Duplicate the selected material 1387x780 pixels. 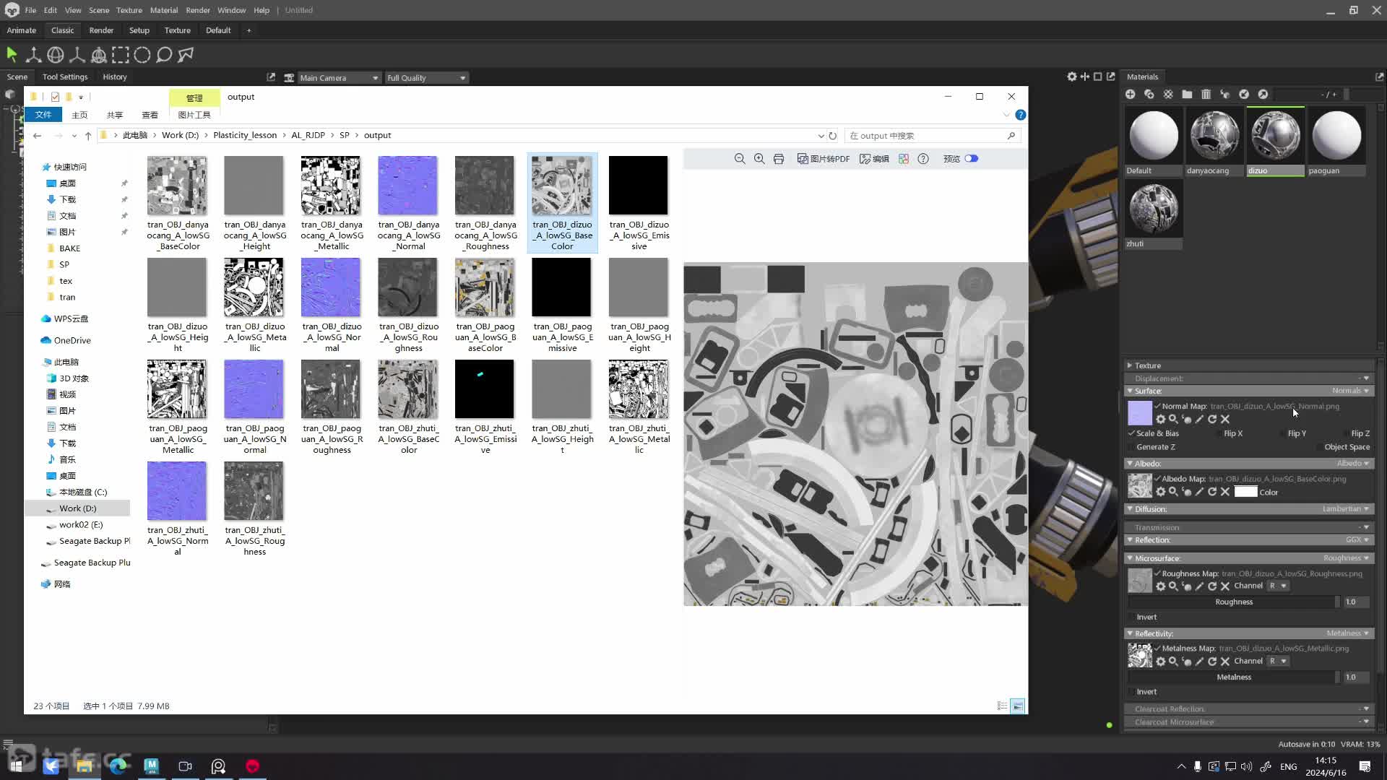click(1149, 94)
